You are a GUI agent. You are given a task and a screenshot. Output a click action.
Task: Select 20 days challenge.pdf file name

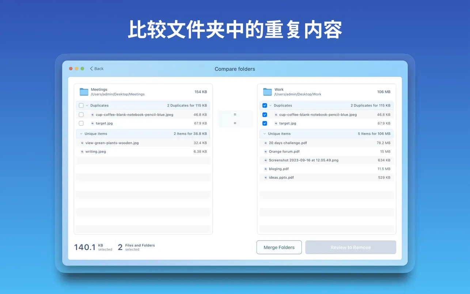coord(288,143)
